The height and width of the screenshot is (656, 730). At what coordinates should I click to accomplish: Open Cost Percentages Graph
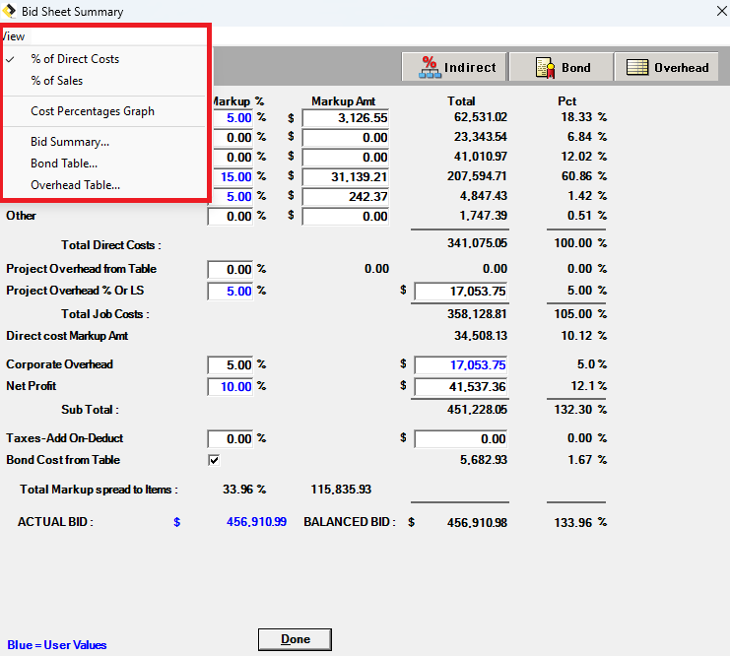tap(93, 111)
